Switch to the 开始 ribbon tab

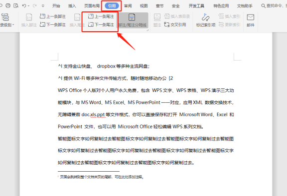tap(56, 6)
